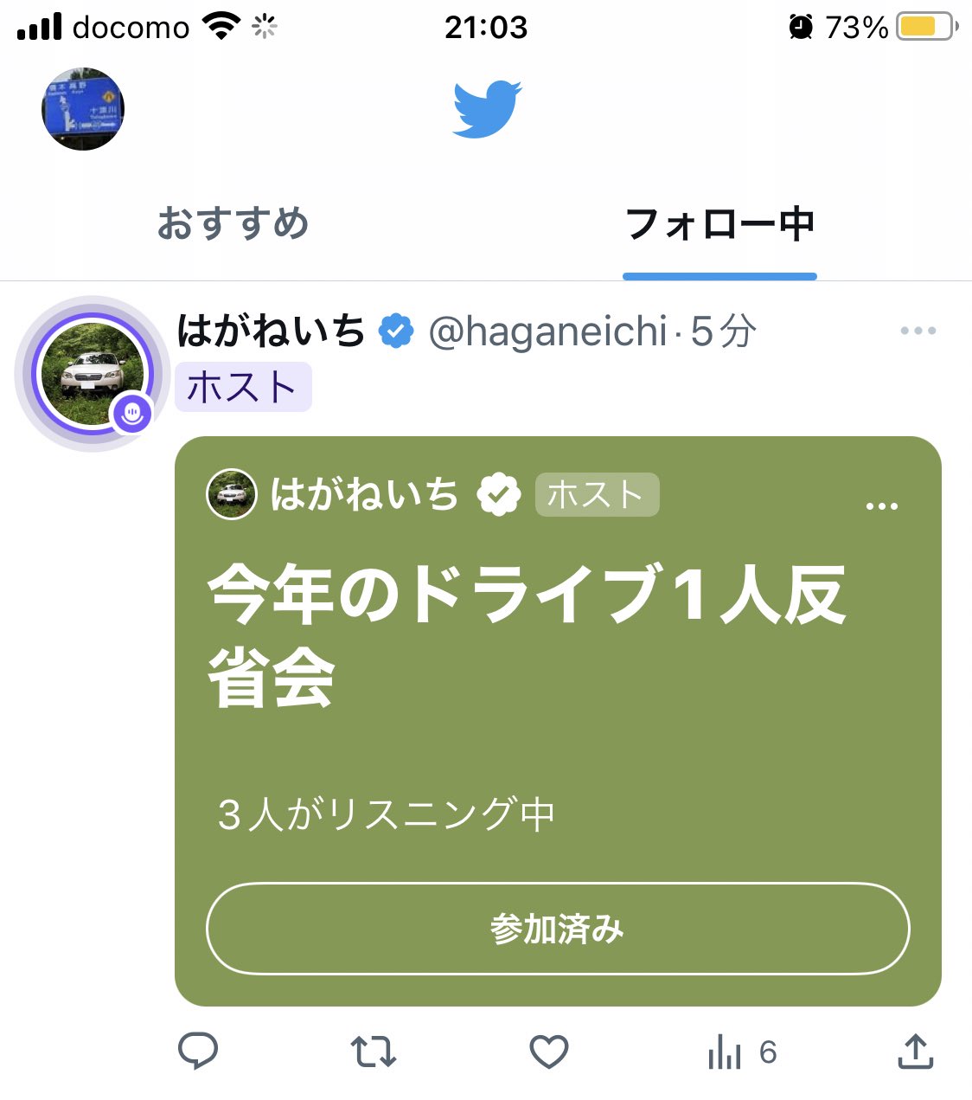
Task: Open the reply comment icon
Action: pos(198,1052)
